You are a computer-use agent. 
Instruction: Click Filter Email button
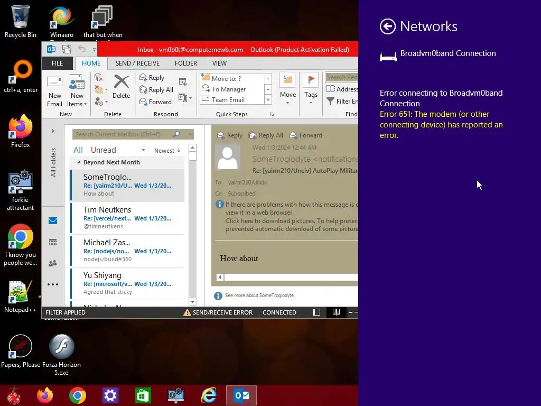(342, 101)
